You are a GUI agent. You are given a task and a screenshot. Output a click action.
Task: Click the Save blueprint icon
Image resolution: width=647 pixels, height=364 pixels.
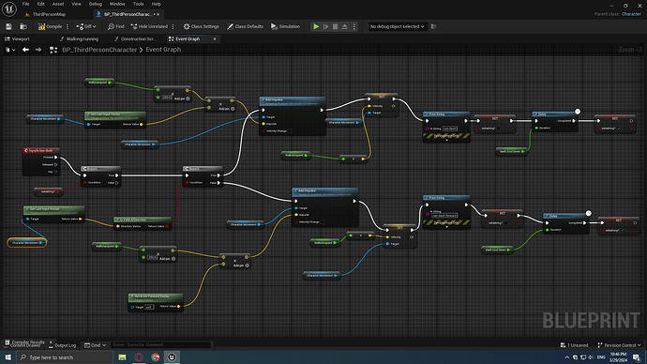click(8, 26)
